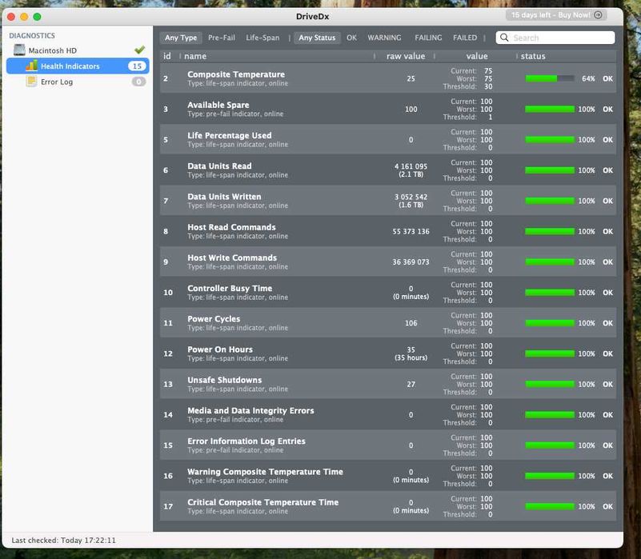The height and width of the screenshot is (559, 641).
Task: Click raw value 4 161 095 (2.1 TB)
Action: point(411,170)
